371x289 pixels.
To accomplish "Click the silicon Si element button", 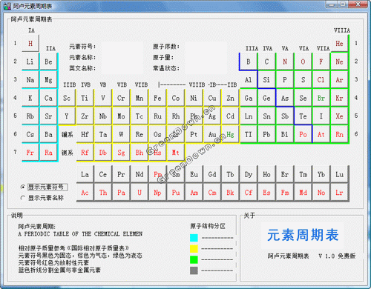I will point(266,80).
